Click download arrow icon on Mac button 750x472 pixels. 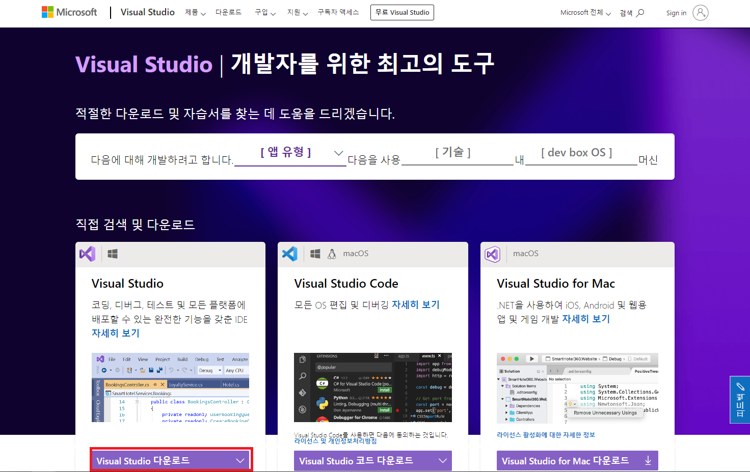(x=648, y=461)
